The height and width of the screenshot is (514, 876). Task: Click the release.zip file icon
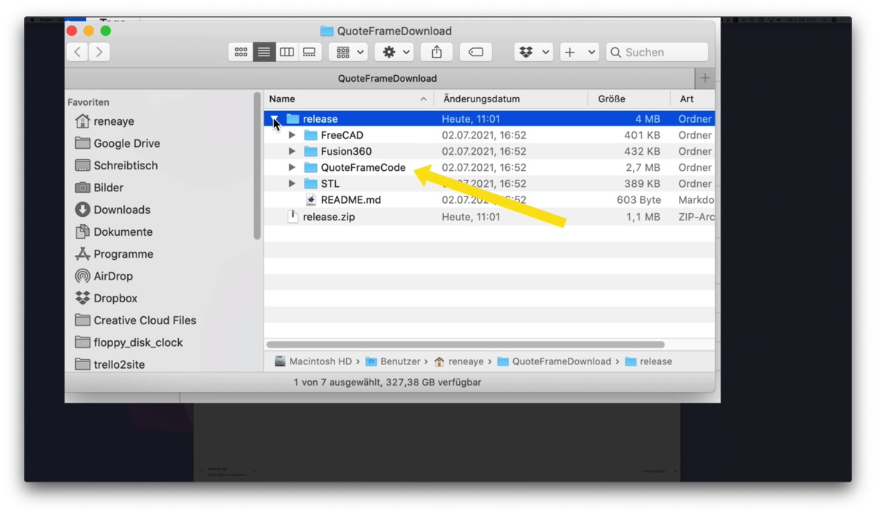click(293, 216)
